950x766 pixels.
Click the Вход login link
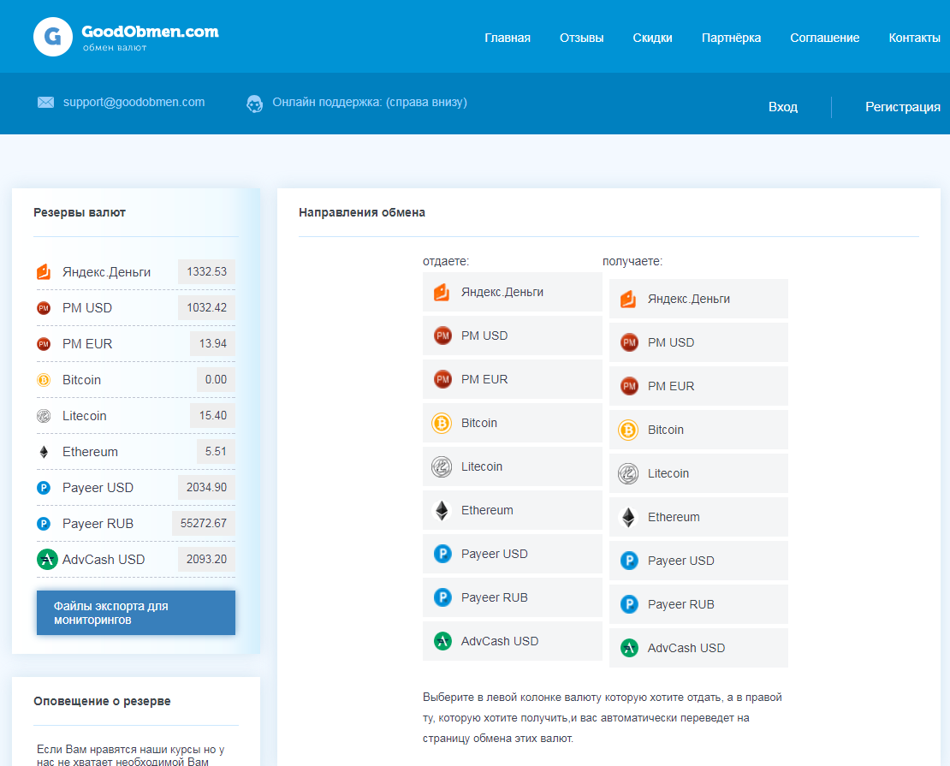(x=783, y=107)
